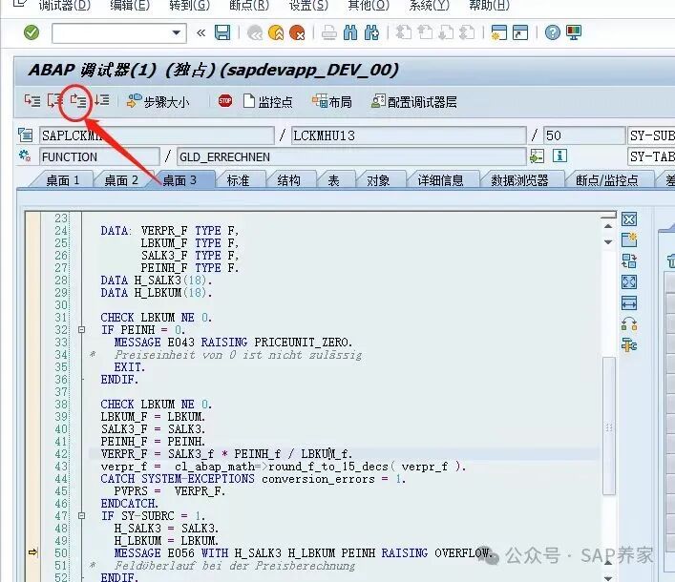Screen dimensions: 675x582
Task: Click the line 42 VERPR_F calculation statement
Action: (226, 454)
